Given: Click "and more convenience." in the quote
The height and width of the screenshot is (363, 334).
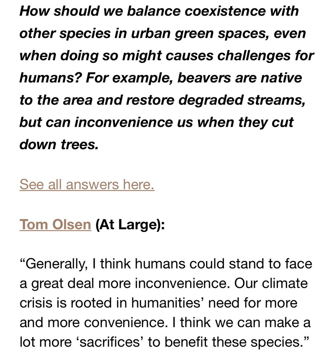Looking at the screenshot, I should pyautogui.click(x=94, y=323).
